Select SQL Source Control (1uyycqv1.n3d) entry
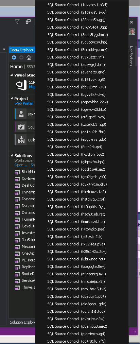 (77, 5)
